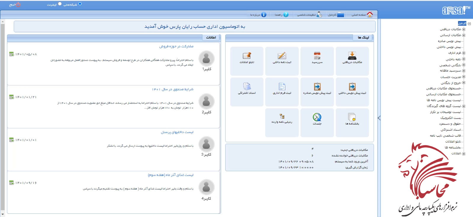Viewport: 473px width, 217px height.
Task: Click the خروج power logout icon
Action: 18,4
